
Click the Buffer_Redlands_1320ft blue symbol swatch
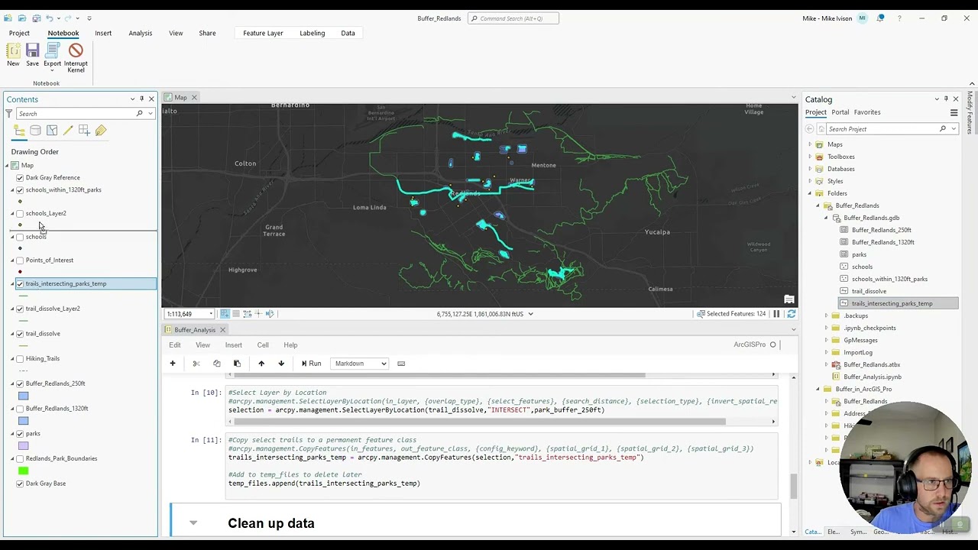coord(23,421)
